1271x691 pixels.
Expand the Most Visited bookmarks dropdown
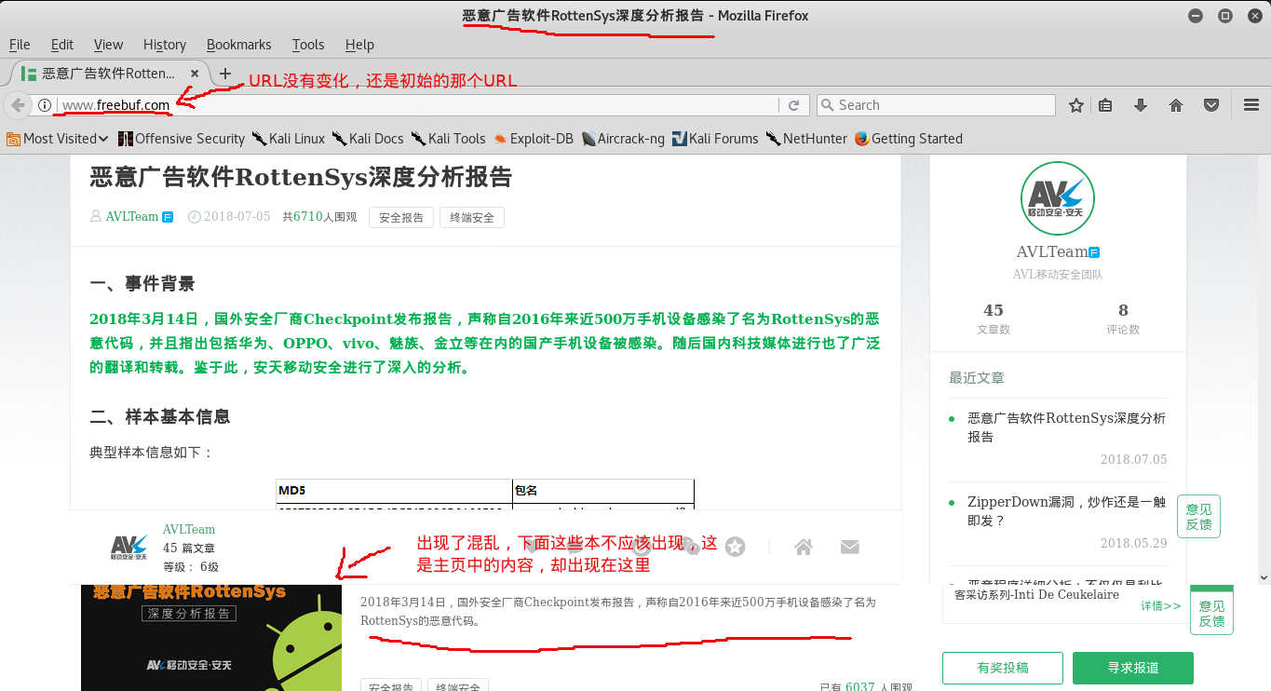click(58, 139)
